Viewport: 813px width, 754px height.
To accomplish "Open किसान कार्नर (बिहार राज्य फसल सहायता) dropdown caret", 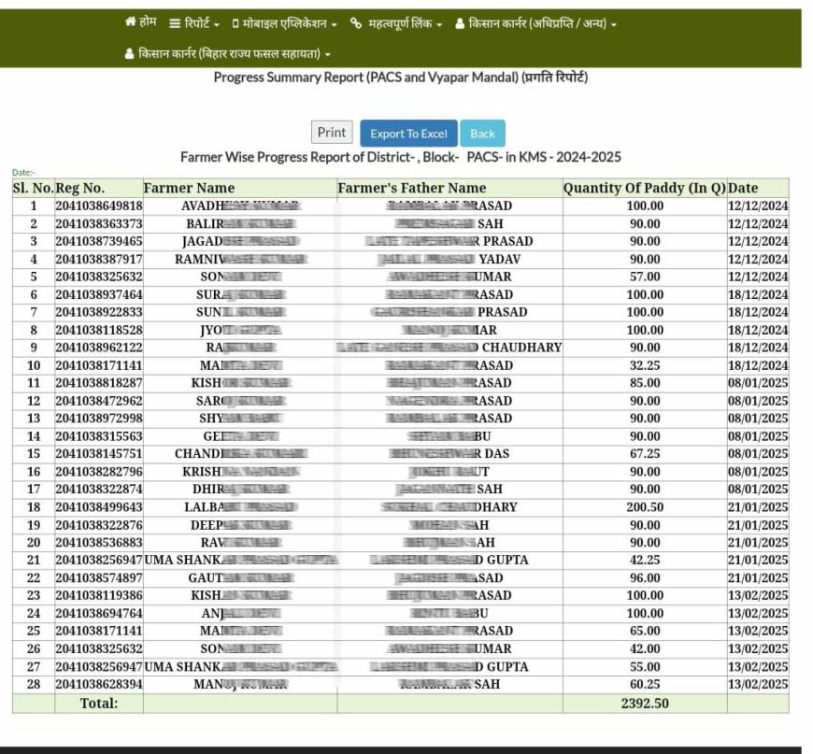I will click(x=328, y=55).
